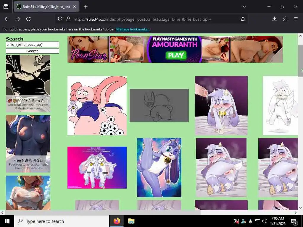Open the security alert tray icon
This screenshot has height=227, width=303.
(236, 221)
